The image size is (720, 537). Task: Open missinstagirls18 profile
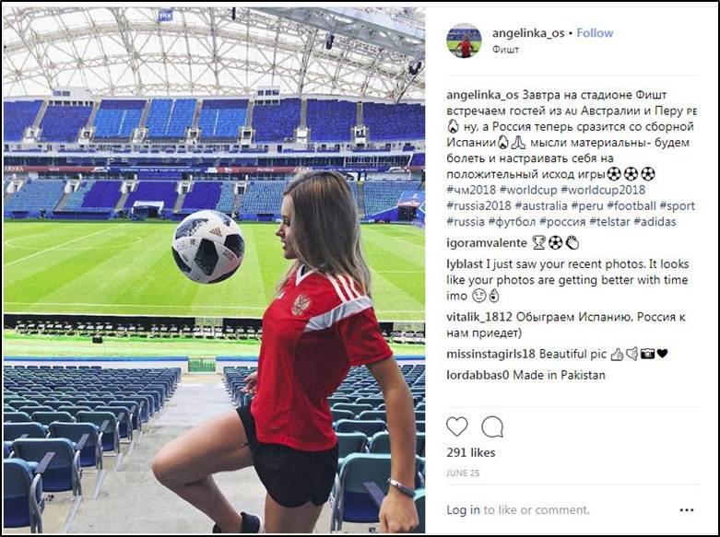coord(490,354)
